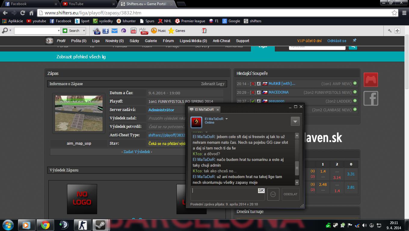409x231 pixels.
Task: Click the volume speaker tray icon
Action: coord(364,225)
